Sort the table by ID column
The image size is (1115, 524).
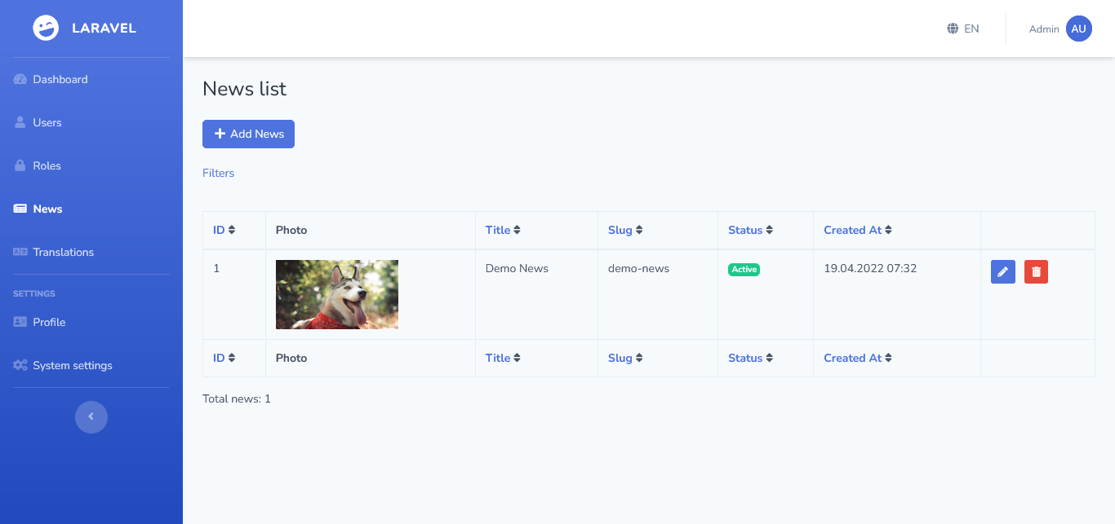(x=222, y=230)
